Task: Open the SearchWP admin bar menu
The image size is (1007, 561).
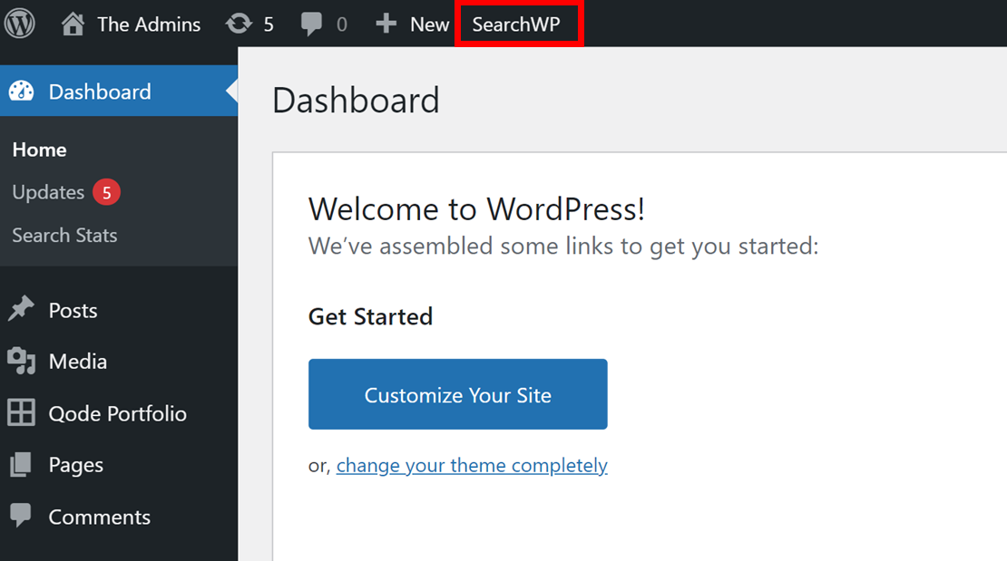Action: click(516, 24)
